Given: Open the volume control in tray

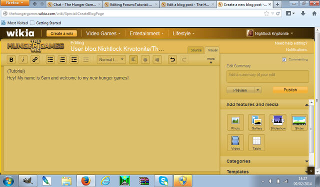Looking at the screenshot, I should pyautogui.click(x=270, y=181).
